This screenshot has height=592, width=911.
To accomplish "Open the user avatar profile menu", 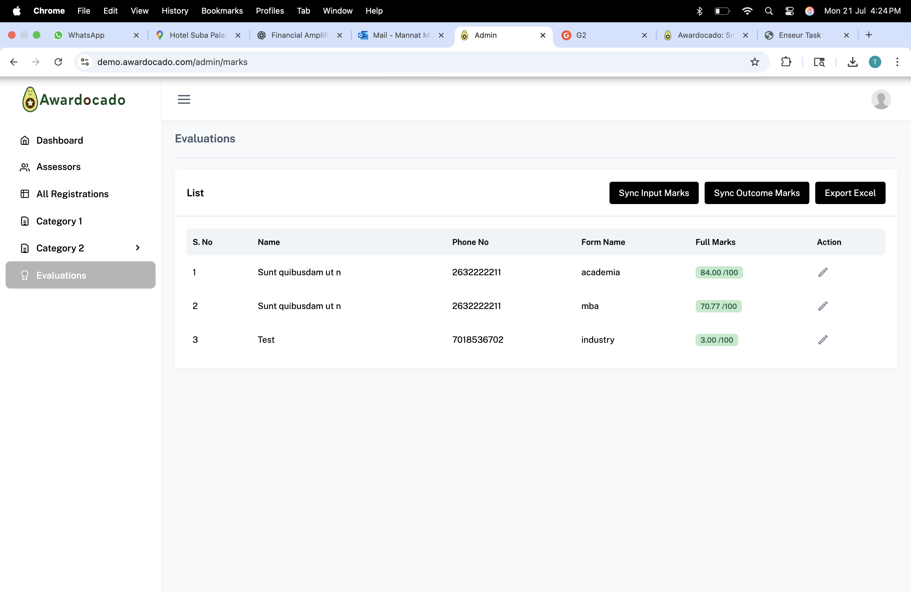I will (x=880, y=99).
